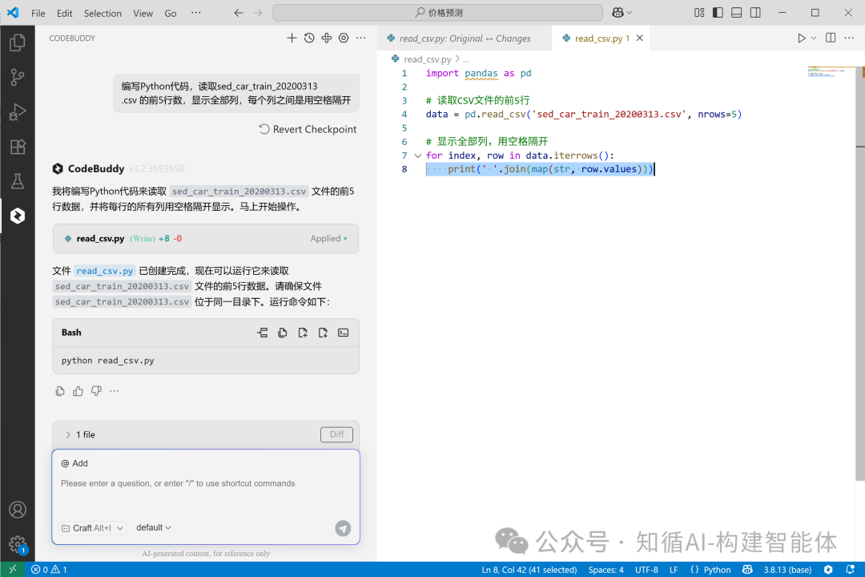The width and height of the screenshot is (865, 577).
Task: Select the Source Control sidebar icon
Action: (x=18, y=77)
